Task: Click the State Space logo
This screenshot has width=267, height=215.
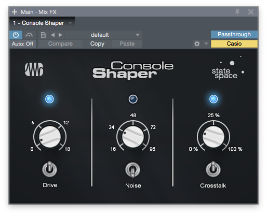Action: click(x=228, y=68)
